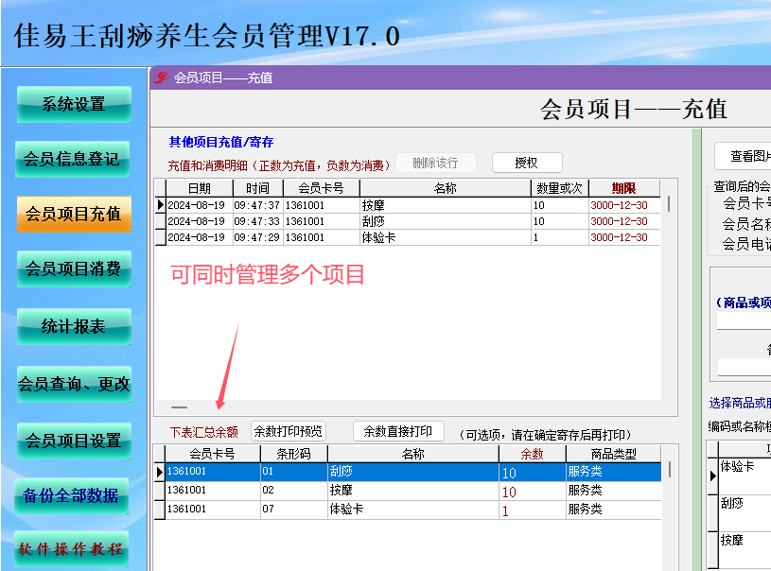Select the 会员项目充值 sidebar button
771x571 pixels.
tap(74, 214)
